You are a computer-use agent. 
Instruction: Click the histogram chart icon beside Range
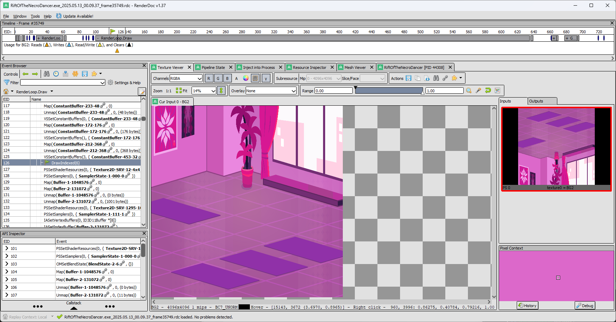pos(497,91)
